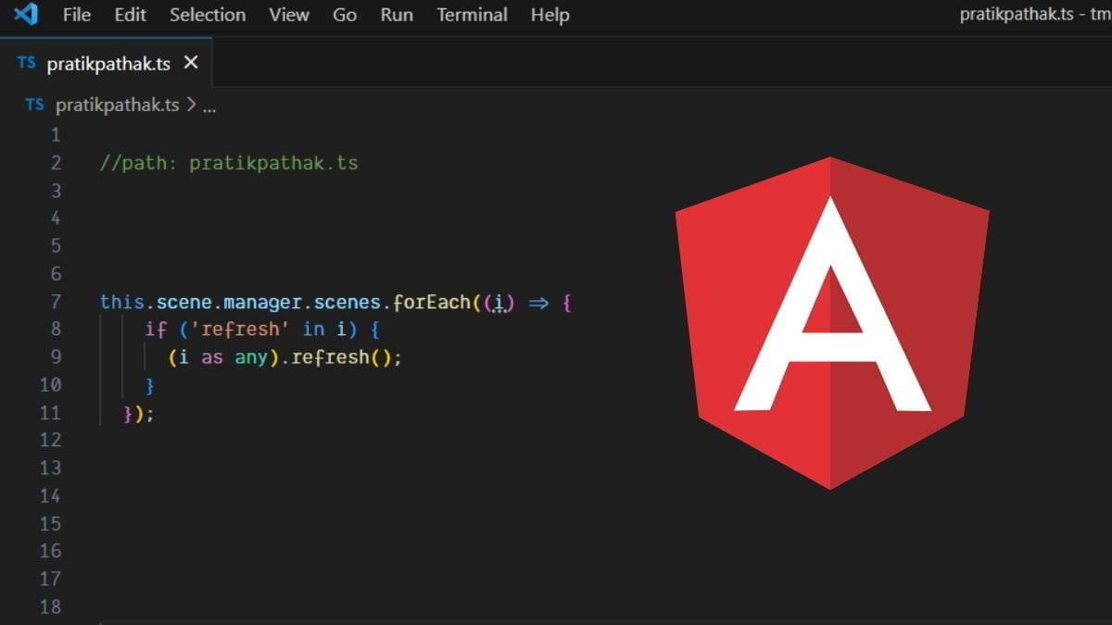Close the pratikpathak.ts tab
Viewport: 1112px width, 625px height.
click(191, 63)
